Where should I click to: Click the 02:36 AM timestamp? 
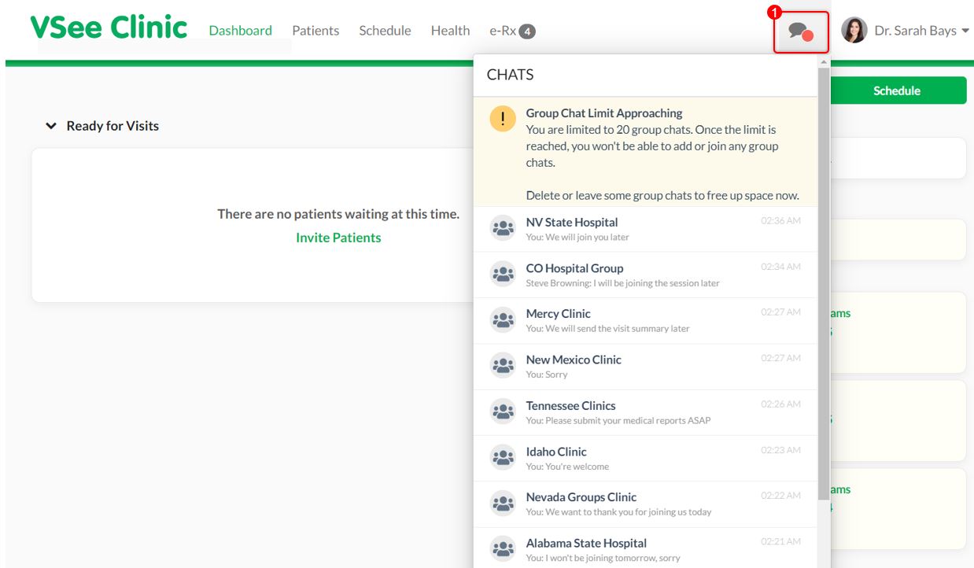click(780, 221)
